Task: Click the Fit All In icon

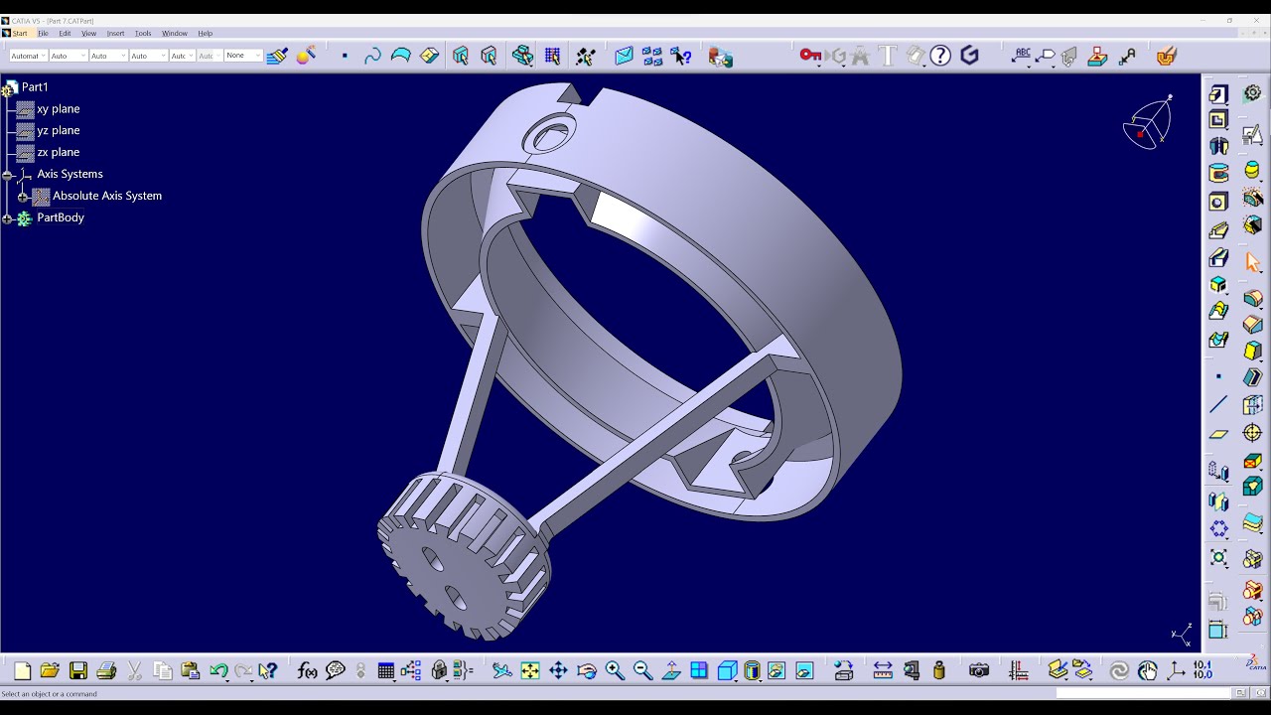Action: [x=530, y=671]
